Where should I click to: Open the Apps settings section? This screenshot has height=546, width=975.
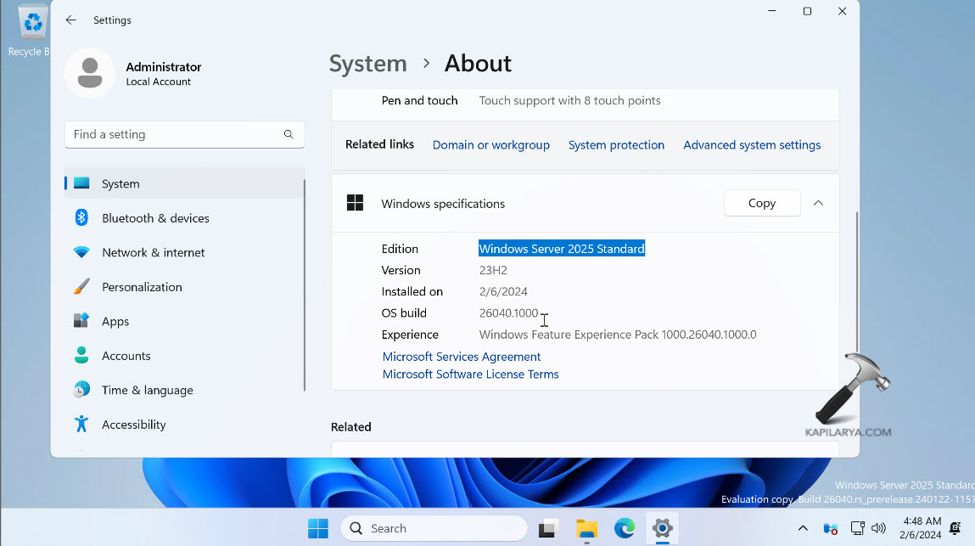click(115, 322)
